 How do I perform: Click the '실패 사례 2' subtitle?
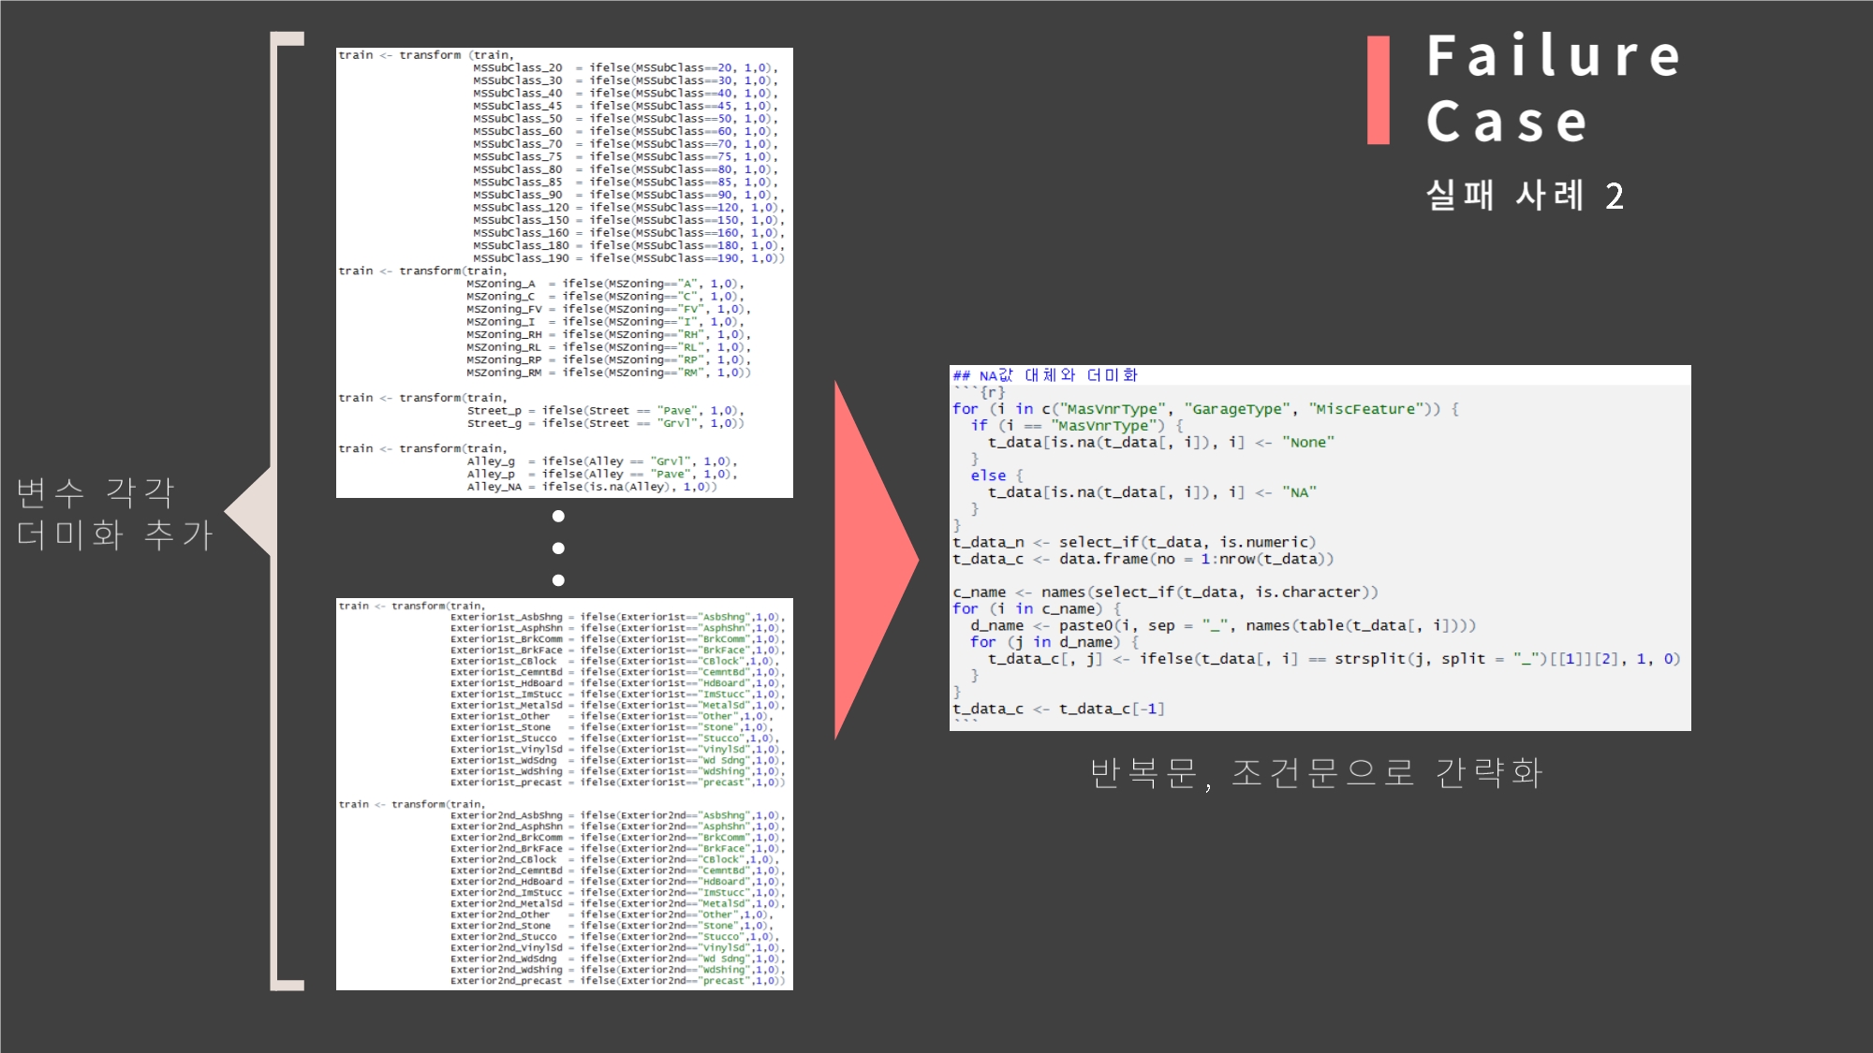1524,196
